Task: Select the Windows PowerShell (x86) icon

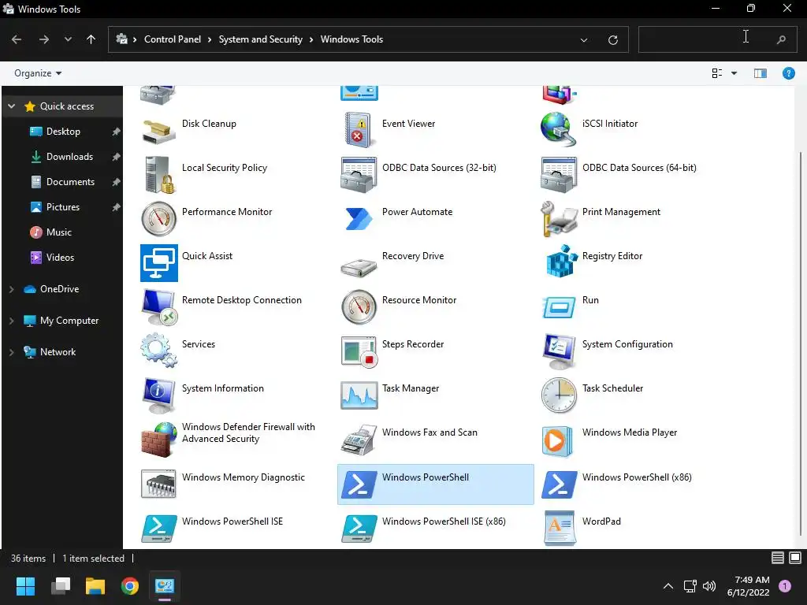Action: pos(559,484)
